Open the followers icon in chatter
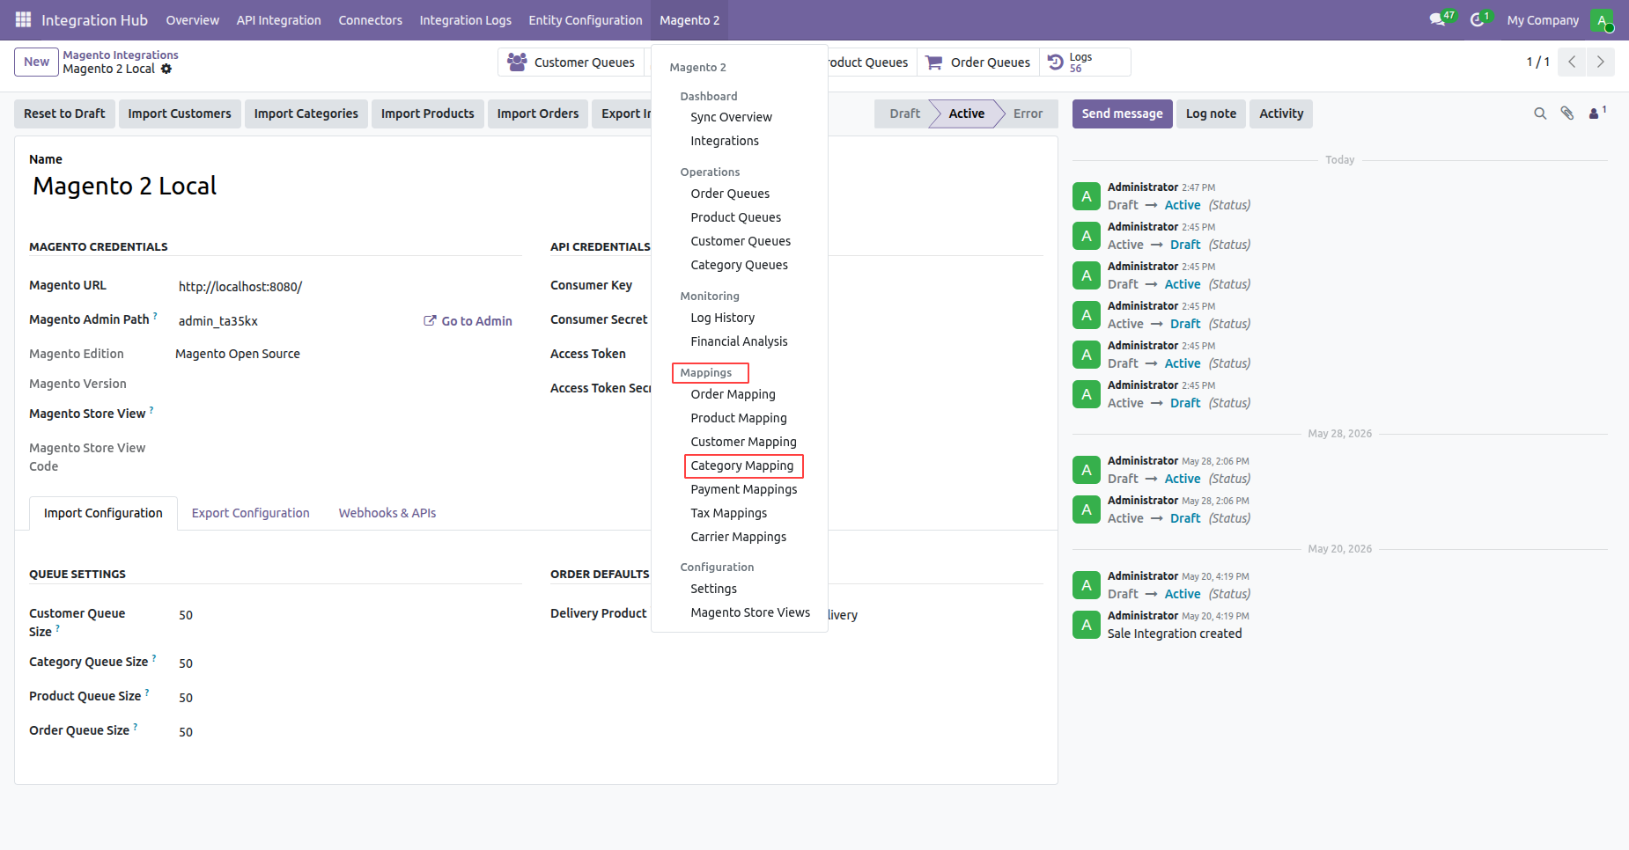The width and height of the screenshot is (1629, 850). [1597, 113]
